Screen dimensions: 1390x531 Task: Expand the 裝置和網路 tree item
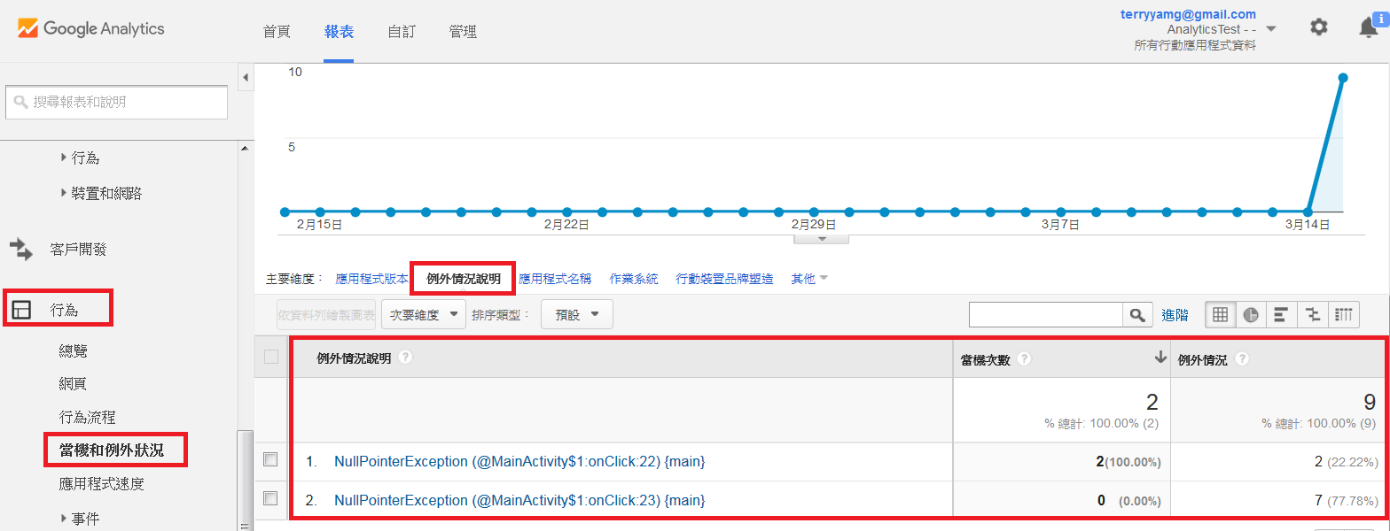coord(64,193)
